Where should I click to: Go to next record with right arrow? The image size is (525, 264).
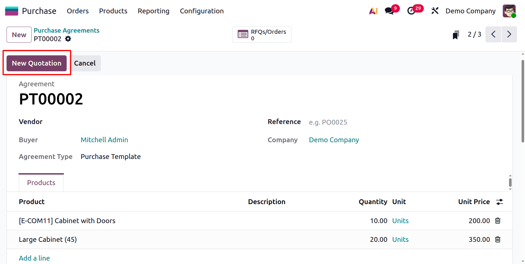pyautogui.click(x=509, y=34)
